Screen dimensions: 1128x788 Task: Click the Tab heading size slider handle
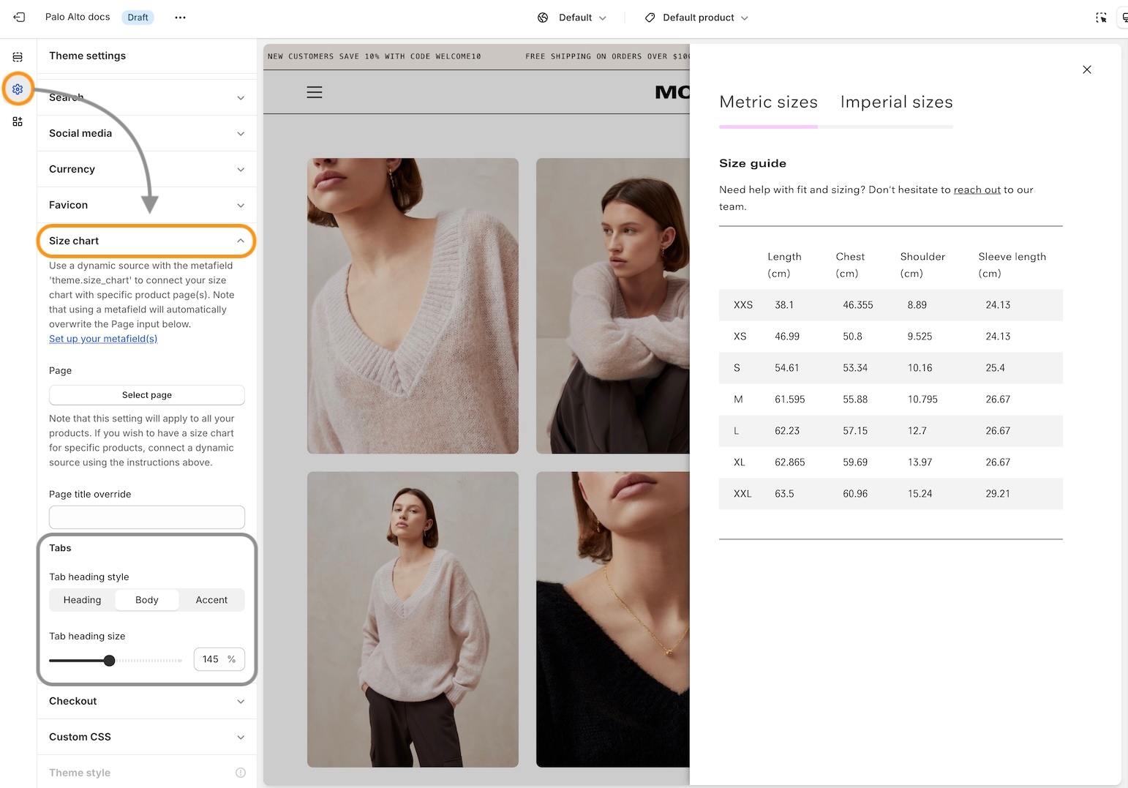coord(110,661)
